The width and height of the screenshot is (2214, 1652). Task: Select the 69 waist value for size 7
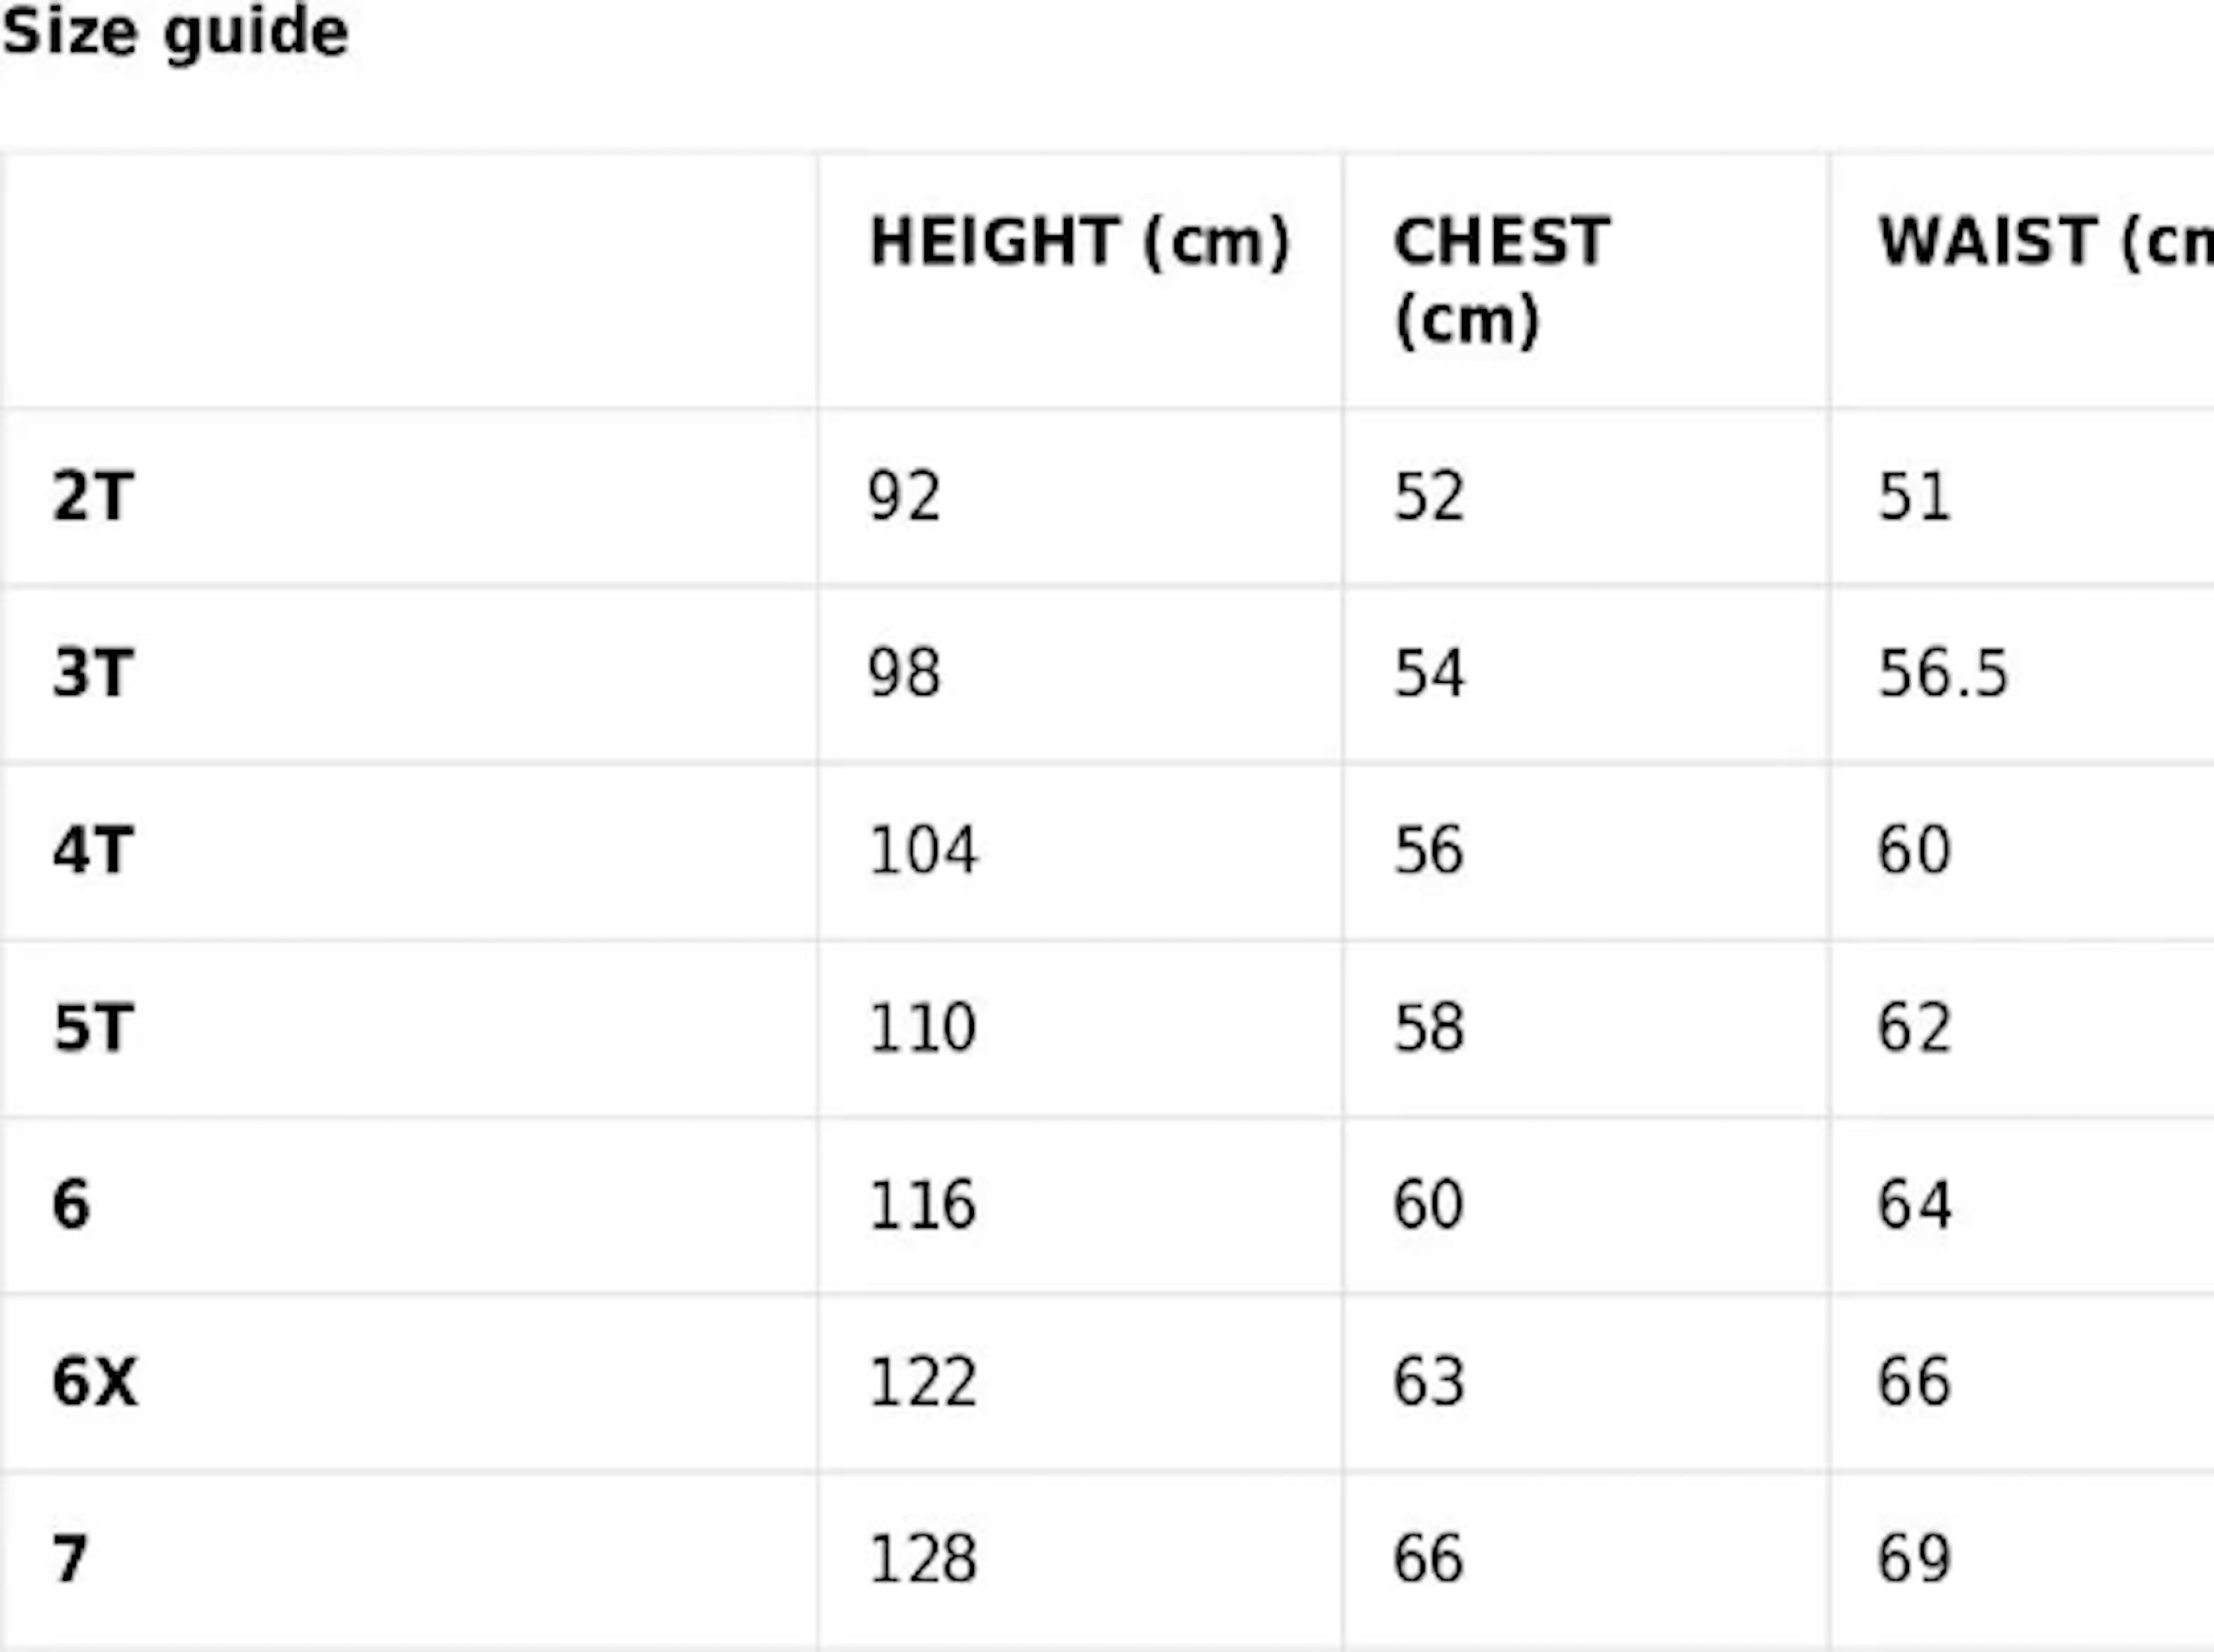pyautogui.click(x=1914, y=1559)
